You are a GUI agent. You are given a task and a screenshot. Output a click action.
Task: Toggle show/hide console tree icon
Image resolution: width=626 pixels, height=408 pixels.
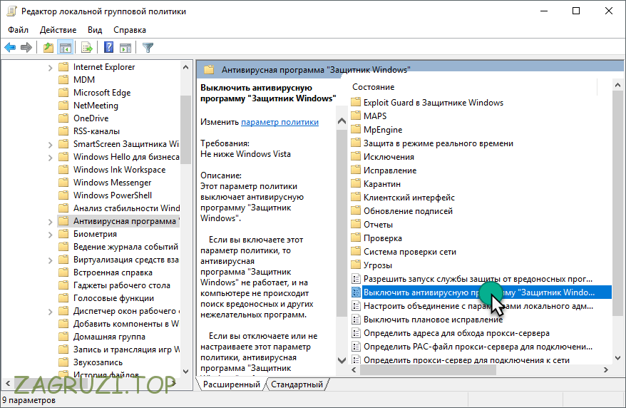point(66,48)
